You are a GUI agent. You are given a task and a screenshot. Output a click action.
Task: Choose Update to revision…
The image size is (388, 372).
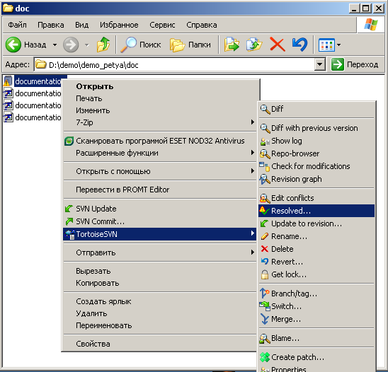[x=316, y=223]
